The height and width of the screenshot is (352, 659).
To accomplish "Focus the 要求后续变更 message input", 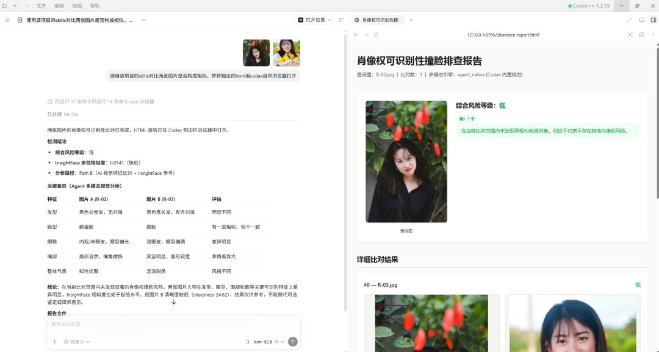I will (173, 324).
